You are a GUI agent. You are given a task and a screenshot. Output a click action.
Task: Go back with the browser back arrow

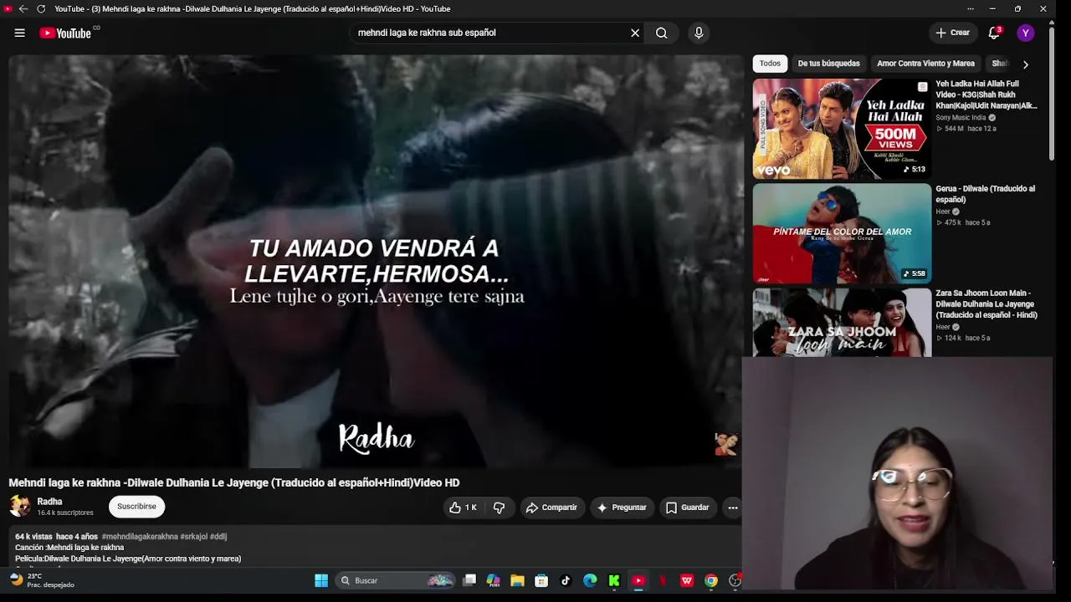coord(23,8)
